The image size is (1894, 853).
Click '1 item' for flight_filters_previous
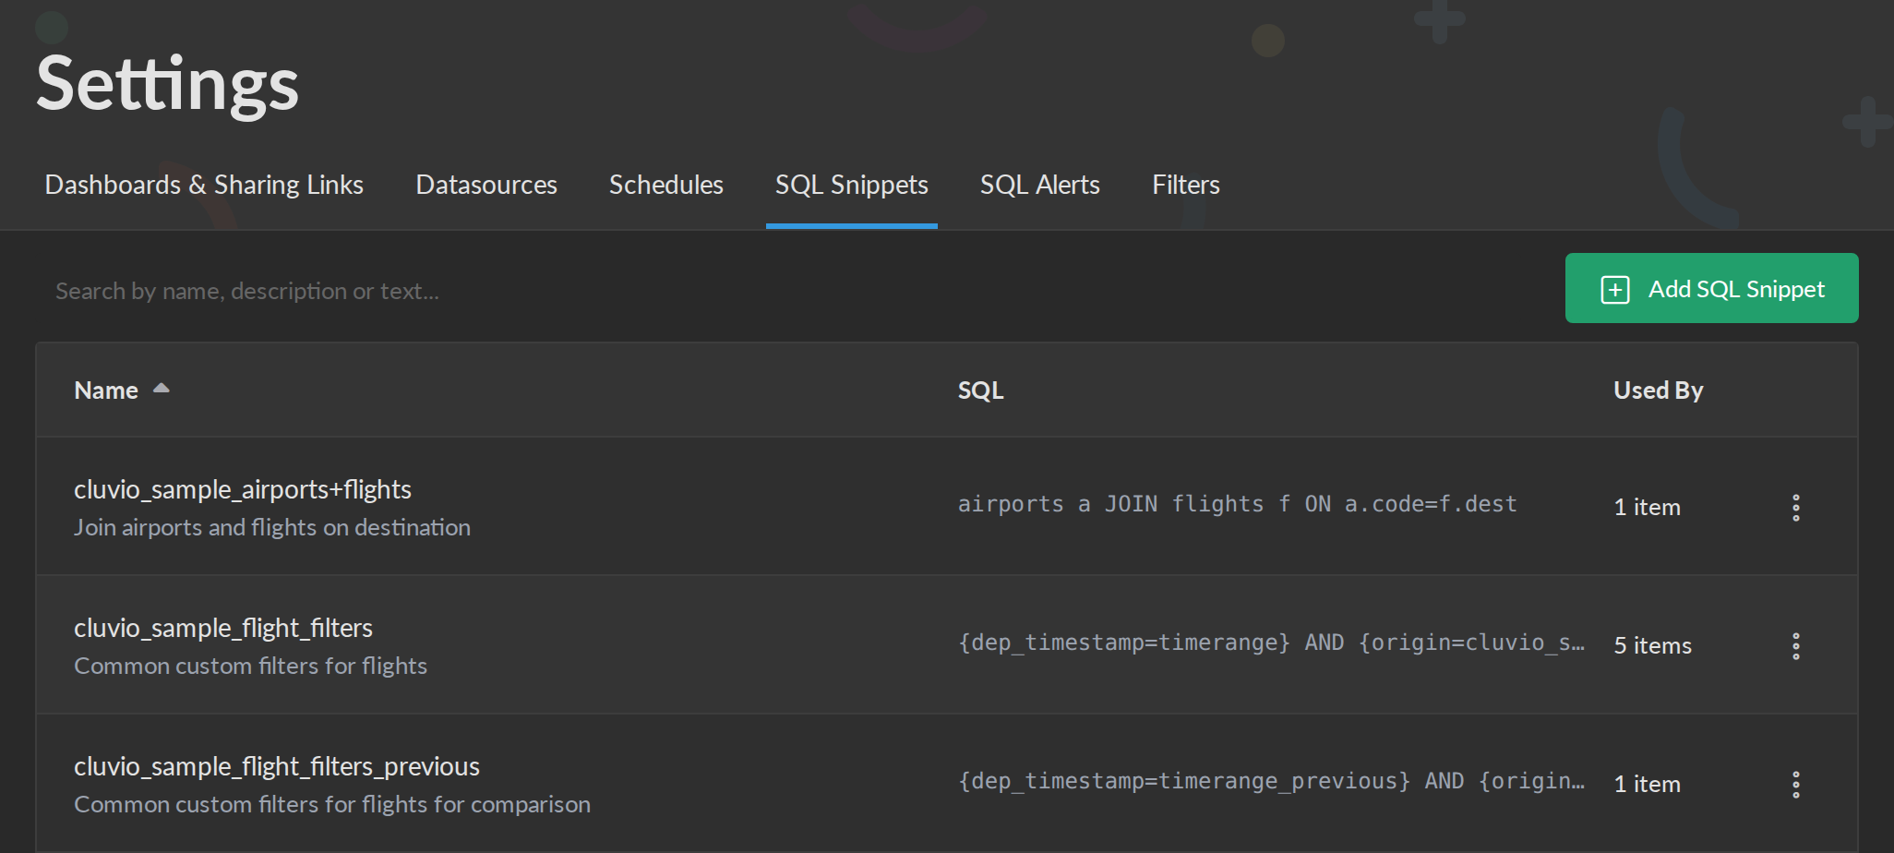pyautogui.click(x=1647, y=784)
